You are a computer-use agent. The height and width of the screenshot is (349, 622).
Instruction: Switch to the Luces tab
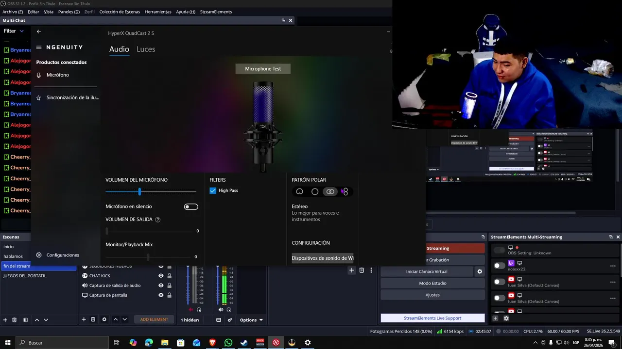146,49
